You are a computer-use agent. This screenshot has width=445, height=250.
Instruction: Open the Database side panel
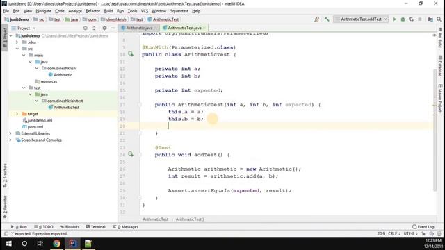[440, 66]
